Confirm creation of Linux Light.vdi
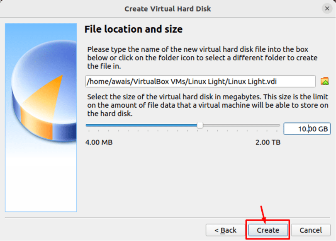This screenshot has width=336, height=241. pyautogui.click(x=268, y=230)
